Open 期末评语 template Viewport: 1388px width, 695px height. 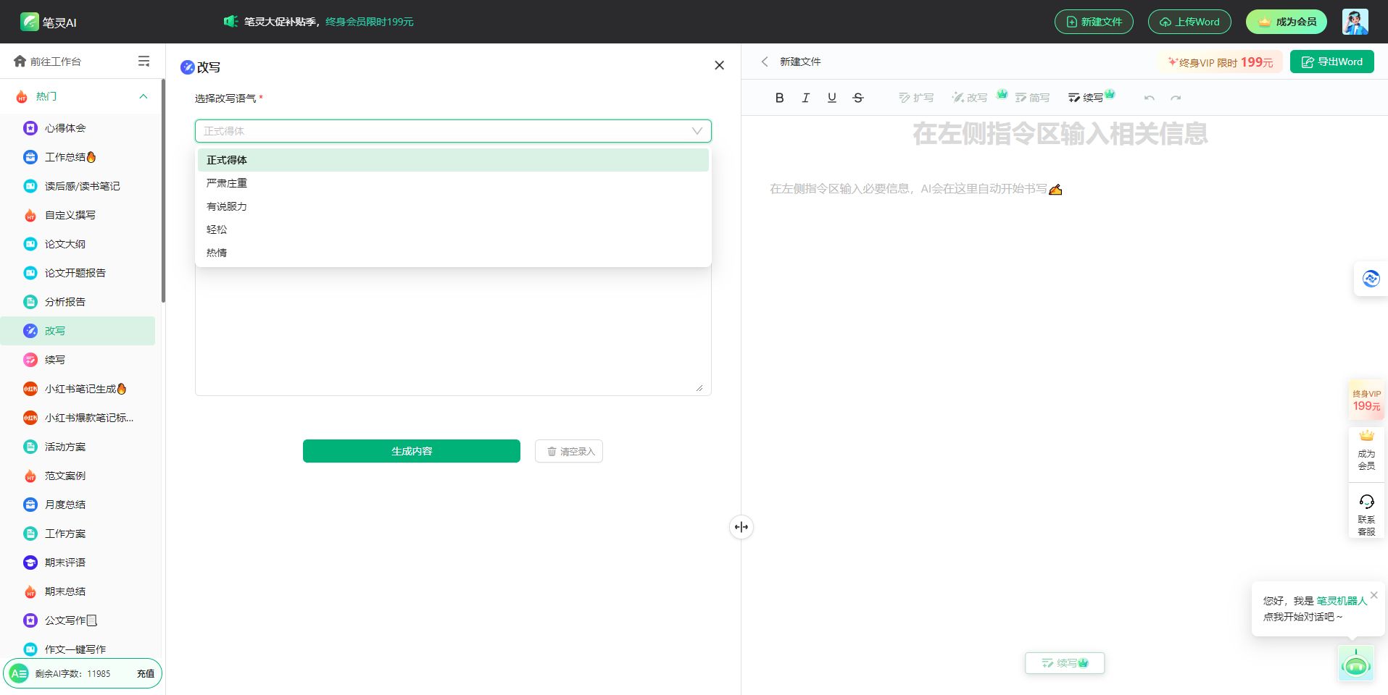tap(78, 563)
